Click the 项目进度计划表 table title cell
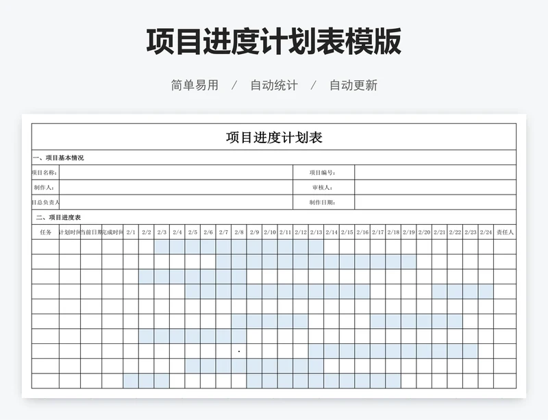This screenshot has width=548, height=420. [x=273, y=137]
